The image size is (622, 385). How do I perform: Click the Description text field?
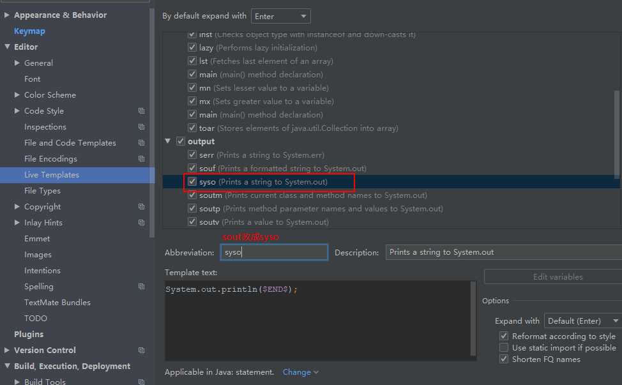pyautogui.click(x=504, y=252)
